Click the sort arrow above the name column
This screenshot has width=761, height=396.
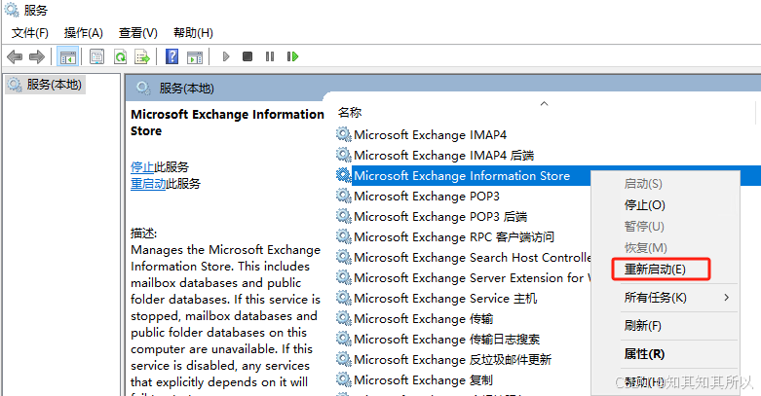point(544,103)
